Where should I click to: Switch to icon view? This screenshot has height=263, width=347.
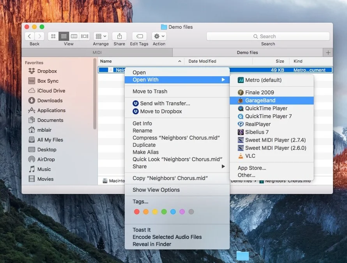pos(53,36)
